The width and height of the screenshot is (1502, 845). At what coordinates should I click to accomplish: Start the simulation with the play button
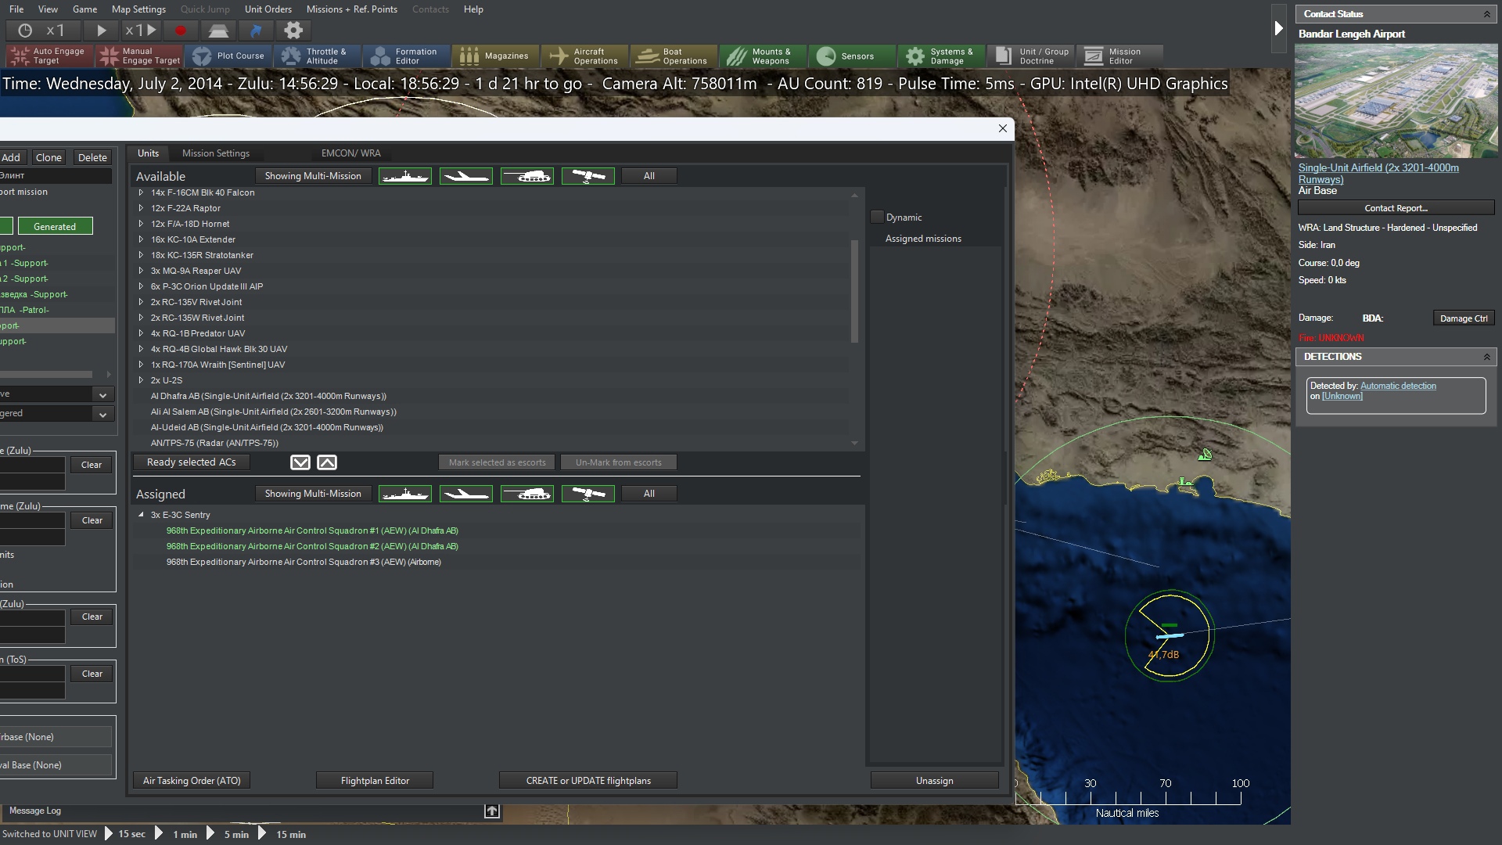pos(101,31)
